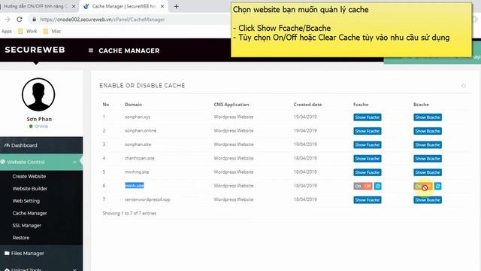This screenshot has height=271, width=481.
Task: Click the padlock site info icon
Action: click(x=34, y=20)
